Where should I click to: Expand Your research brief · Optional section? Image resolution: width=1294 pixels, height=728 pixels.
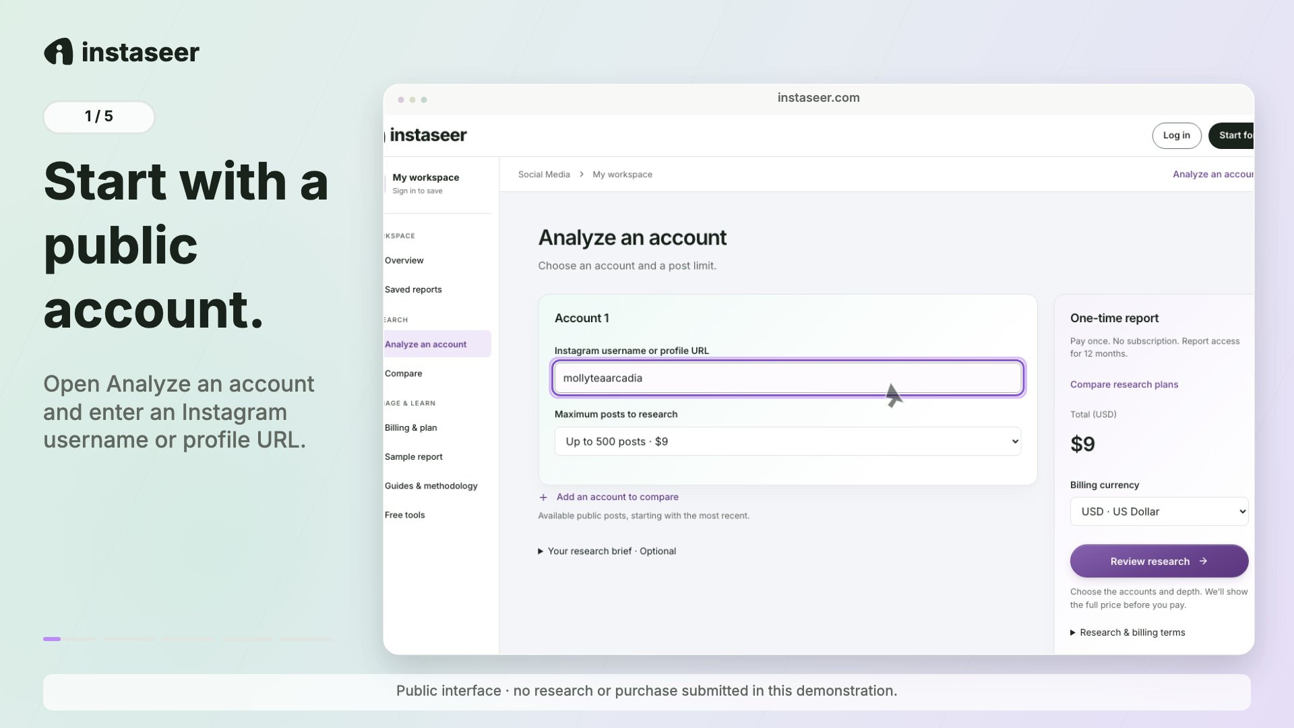607,551
